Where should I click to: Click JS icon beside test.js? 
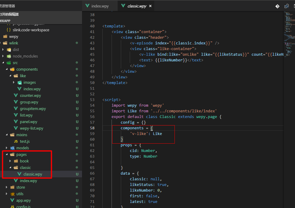coord(16,141)
